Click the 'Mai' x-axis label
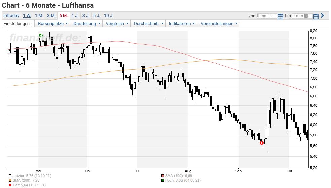Image resolution: width=331 pixels, height=188 pixels. click(x=38, y=171)
